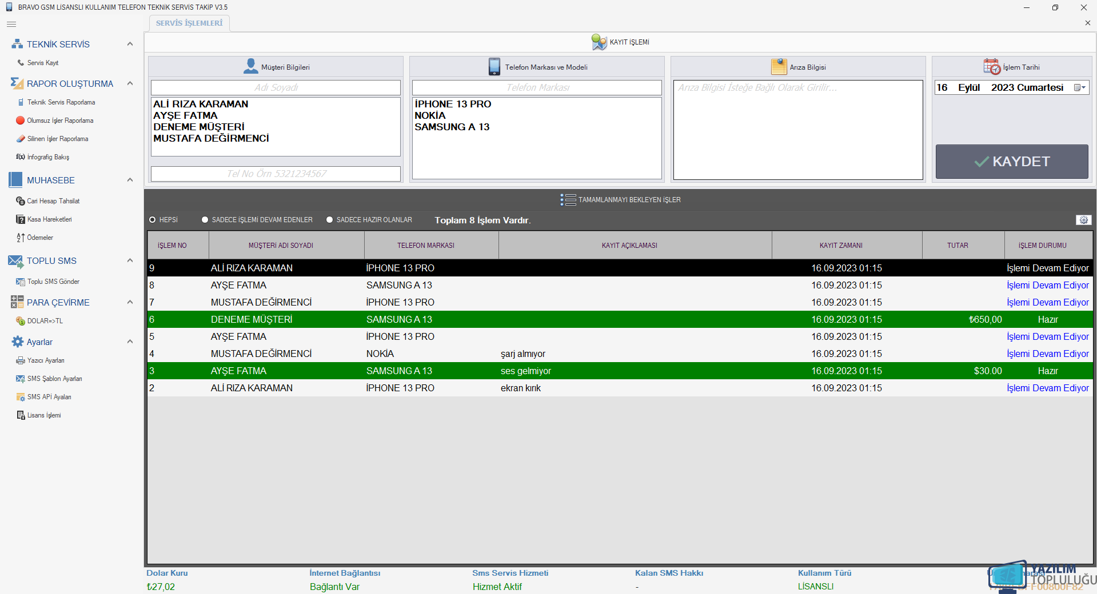The width and height of the screenshot is (1097, 594).
Task: Open SMS Şablon Ayarları icon
Action: (21, 379)
